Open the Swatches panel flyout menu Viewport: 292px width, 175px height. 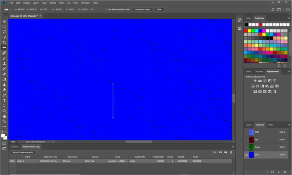tap(289, 18)
